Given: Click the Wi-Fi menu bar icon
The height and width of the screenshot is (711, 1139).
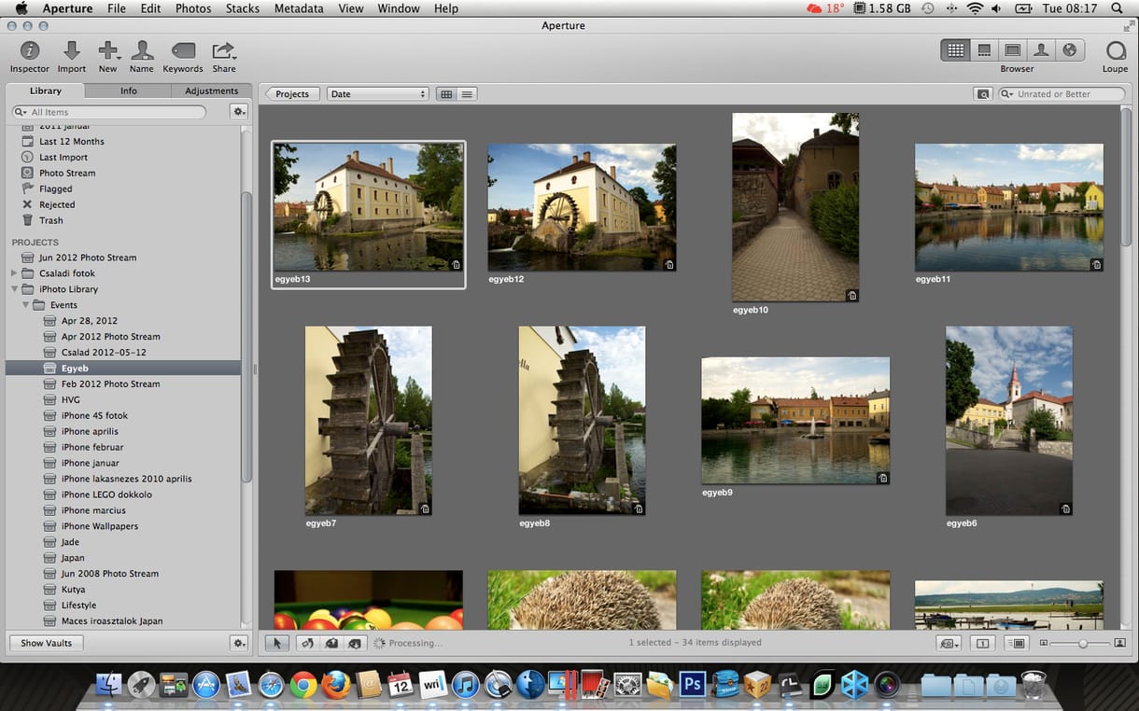Looking at the screenshot, I should 975,8.
